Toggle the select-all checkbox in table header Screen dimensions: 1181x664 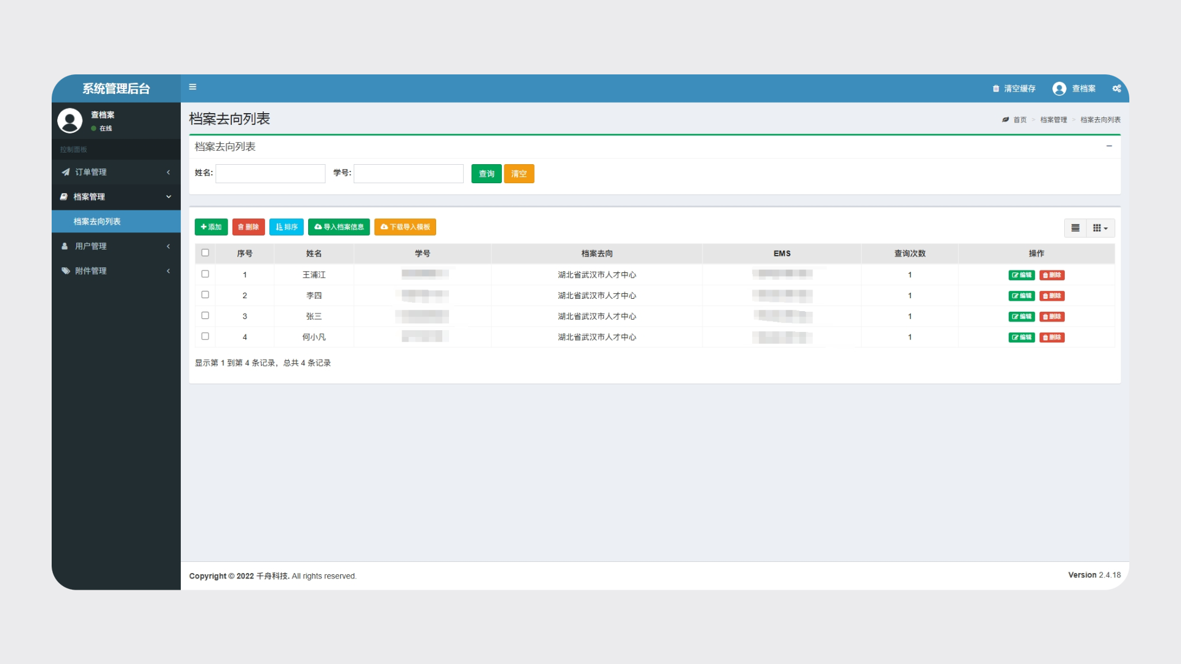coord(205,253)
